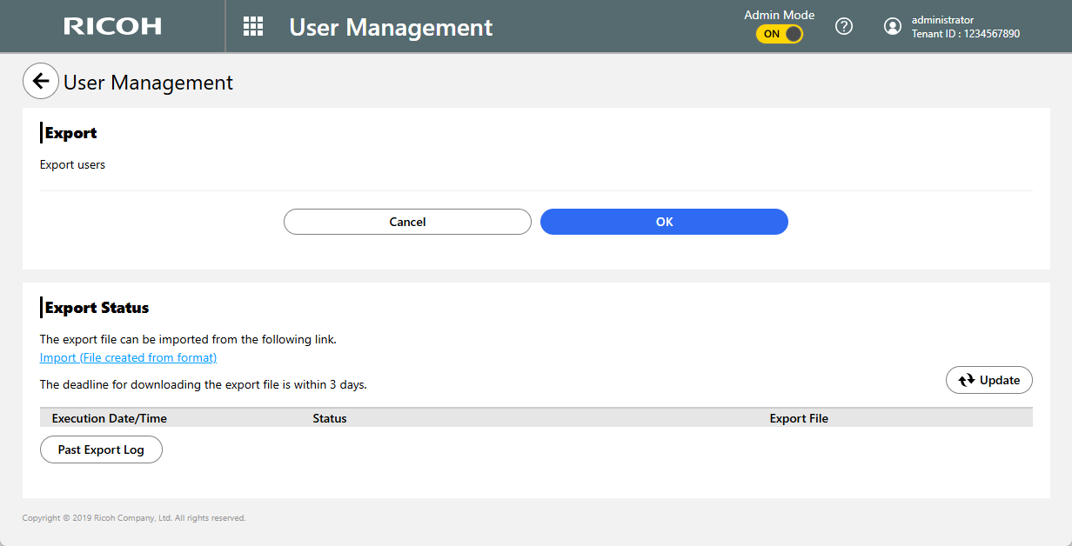The image size is (1072, 546).
Task: Click the Status column header
Action: [330, 418]
